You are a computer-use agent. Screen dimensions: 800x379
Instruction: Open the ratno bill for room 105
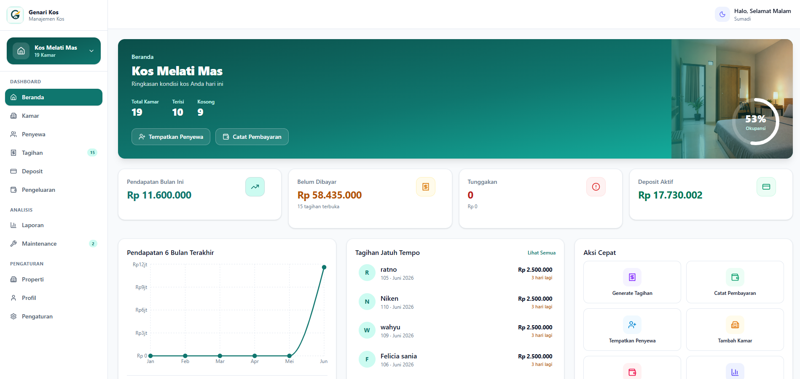(455, 273)
